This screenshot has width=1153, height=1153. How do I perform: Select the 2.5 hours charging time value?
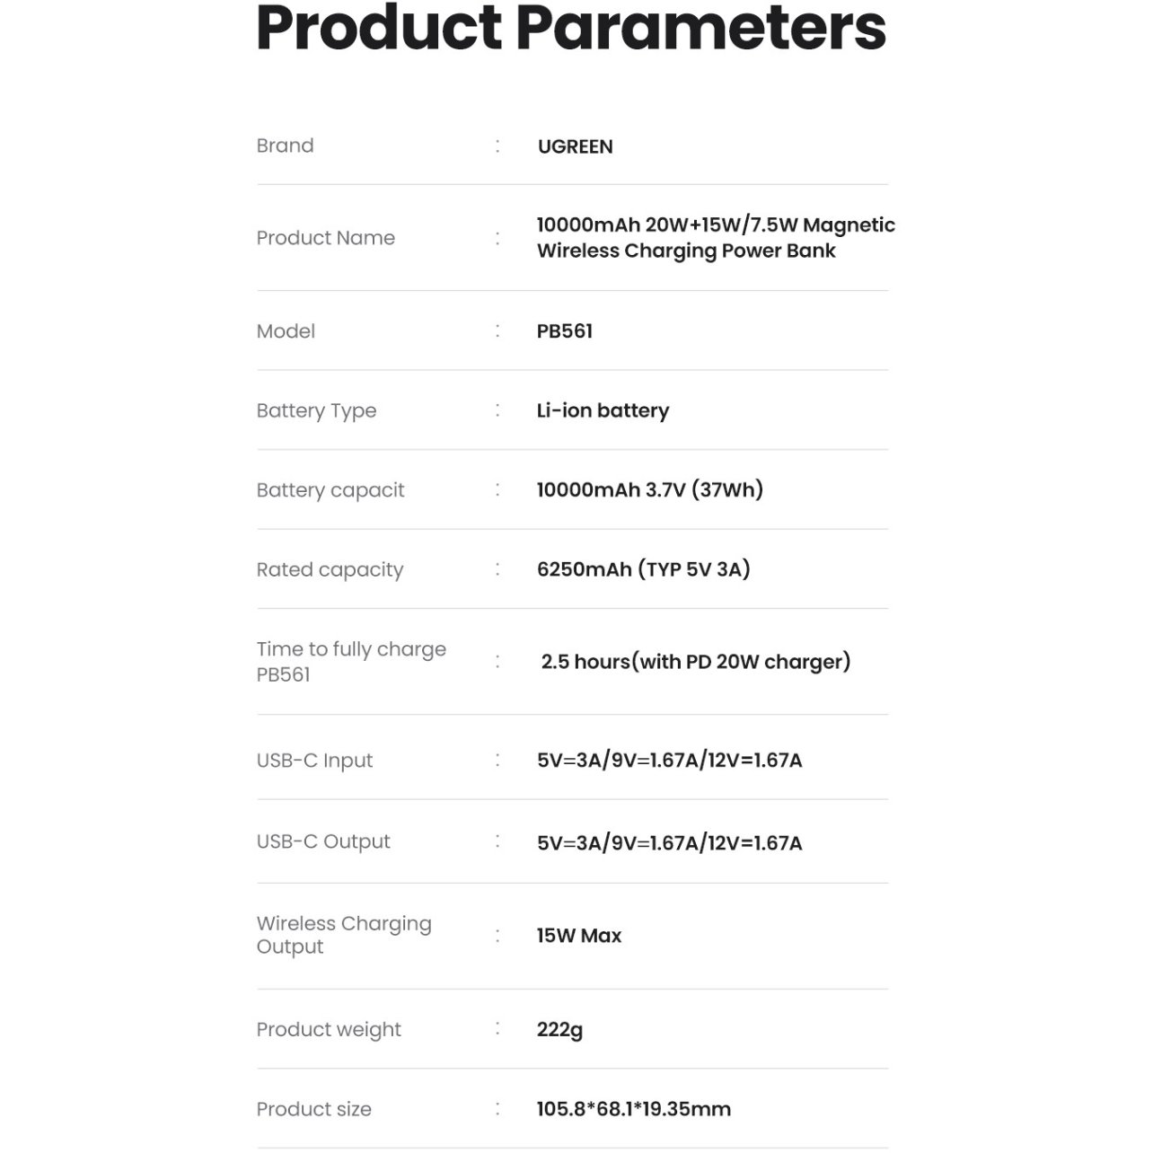695,662
